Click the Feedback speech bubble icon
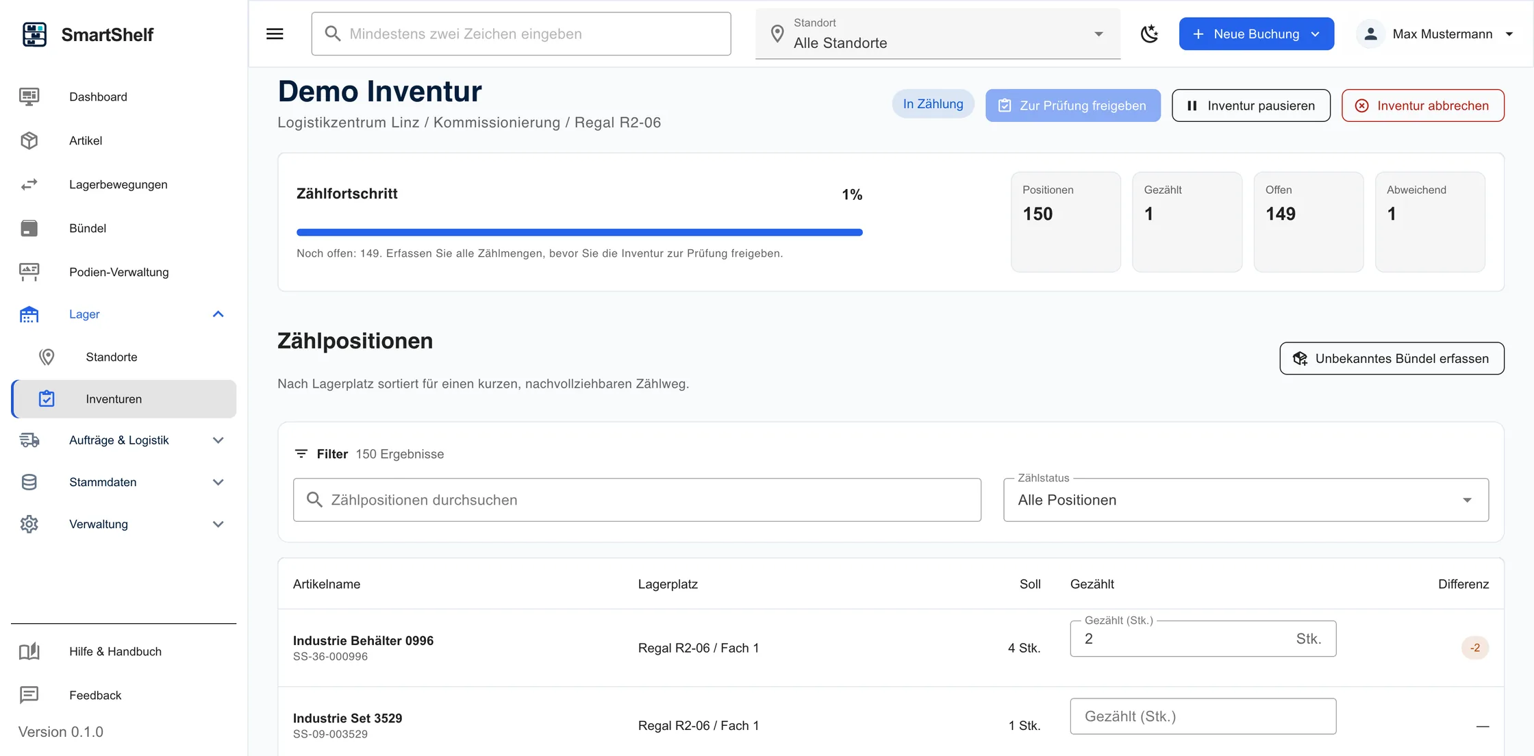 click(x=29, y=695)
